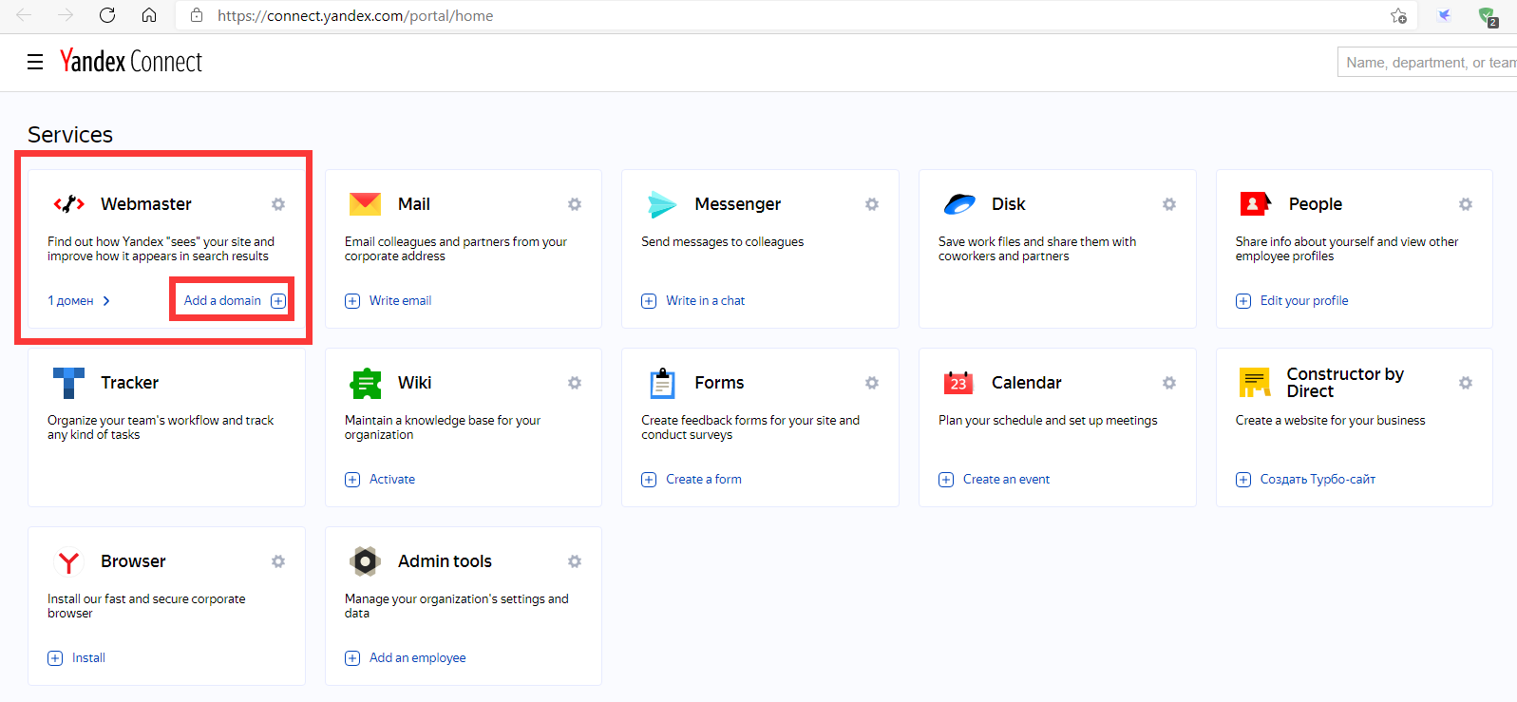
Task: Open the Webmaster title
Action: pos(146,204)
